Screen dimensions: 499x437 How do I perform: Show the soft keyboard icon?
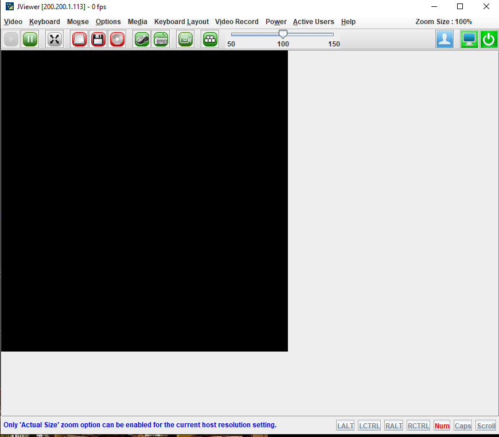[x=161, y=39]
